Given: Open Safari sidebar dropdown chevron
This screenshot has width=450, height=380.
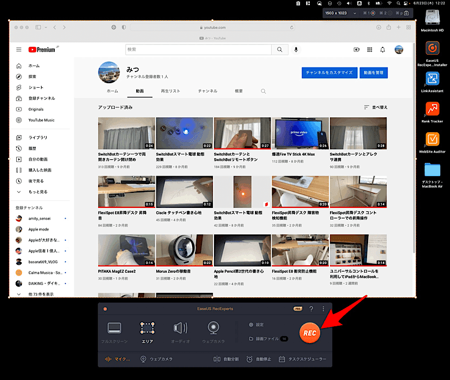Looking at the screenshot, I should tap(46, 27).
